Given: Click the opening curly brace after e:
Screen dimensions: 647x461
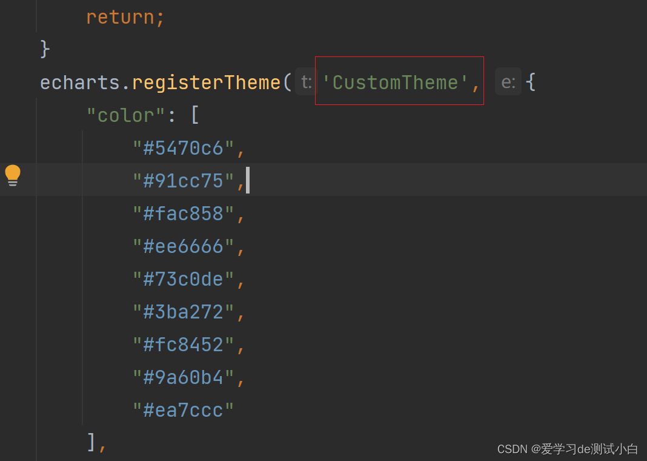Looking at the screenshot, I should (531, 82).
